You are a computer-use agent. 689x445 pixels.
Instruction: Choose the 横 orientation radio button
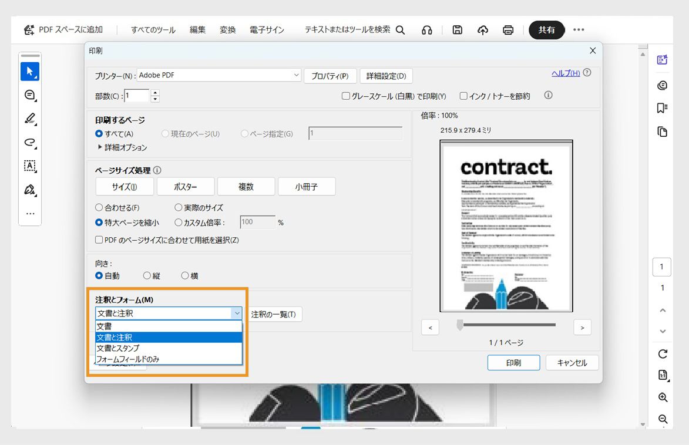point(184,275)
